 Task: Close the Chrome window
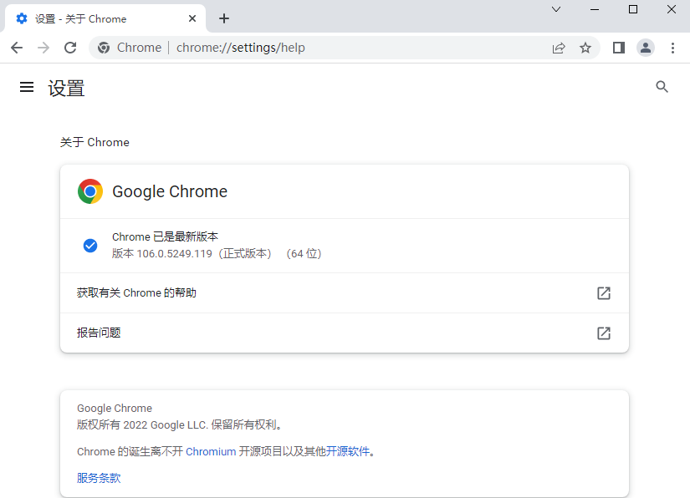(672, 9)
